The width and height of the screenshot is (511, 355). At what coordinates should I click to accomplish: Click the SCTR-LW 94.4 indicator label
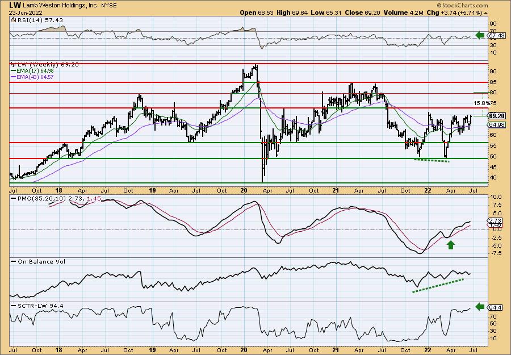click(40, 306)
